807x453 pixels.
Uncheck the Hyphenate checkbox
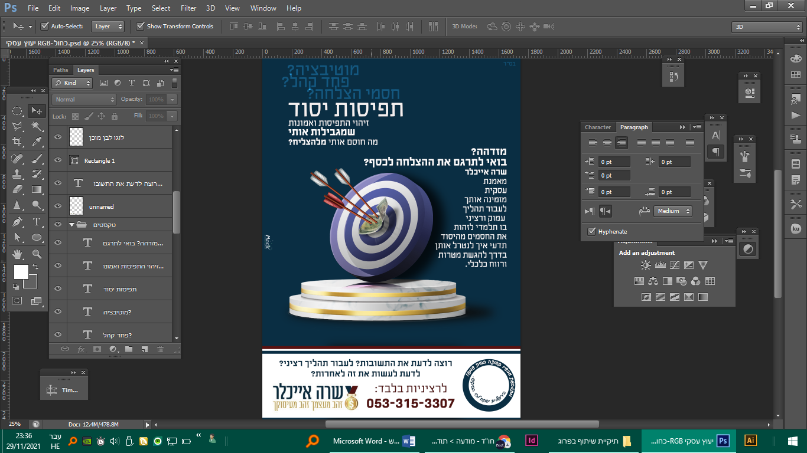point(591,231)
